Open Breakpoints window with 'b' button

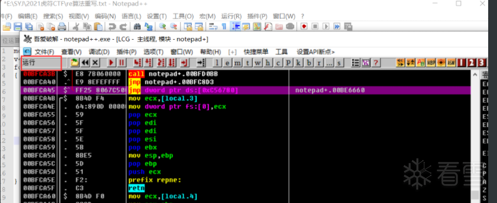pyautogui.click(x=309, y=63)
